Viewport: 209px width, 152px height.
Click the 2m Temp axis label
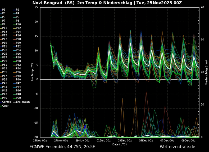tap(32, 72)
